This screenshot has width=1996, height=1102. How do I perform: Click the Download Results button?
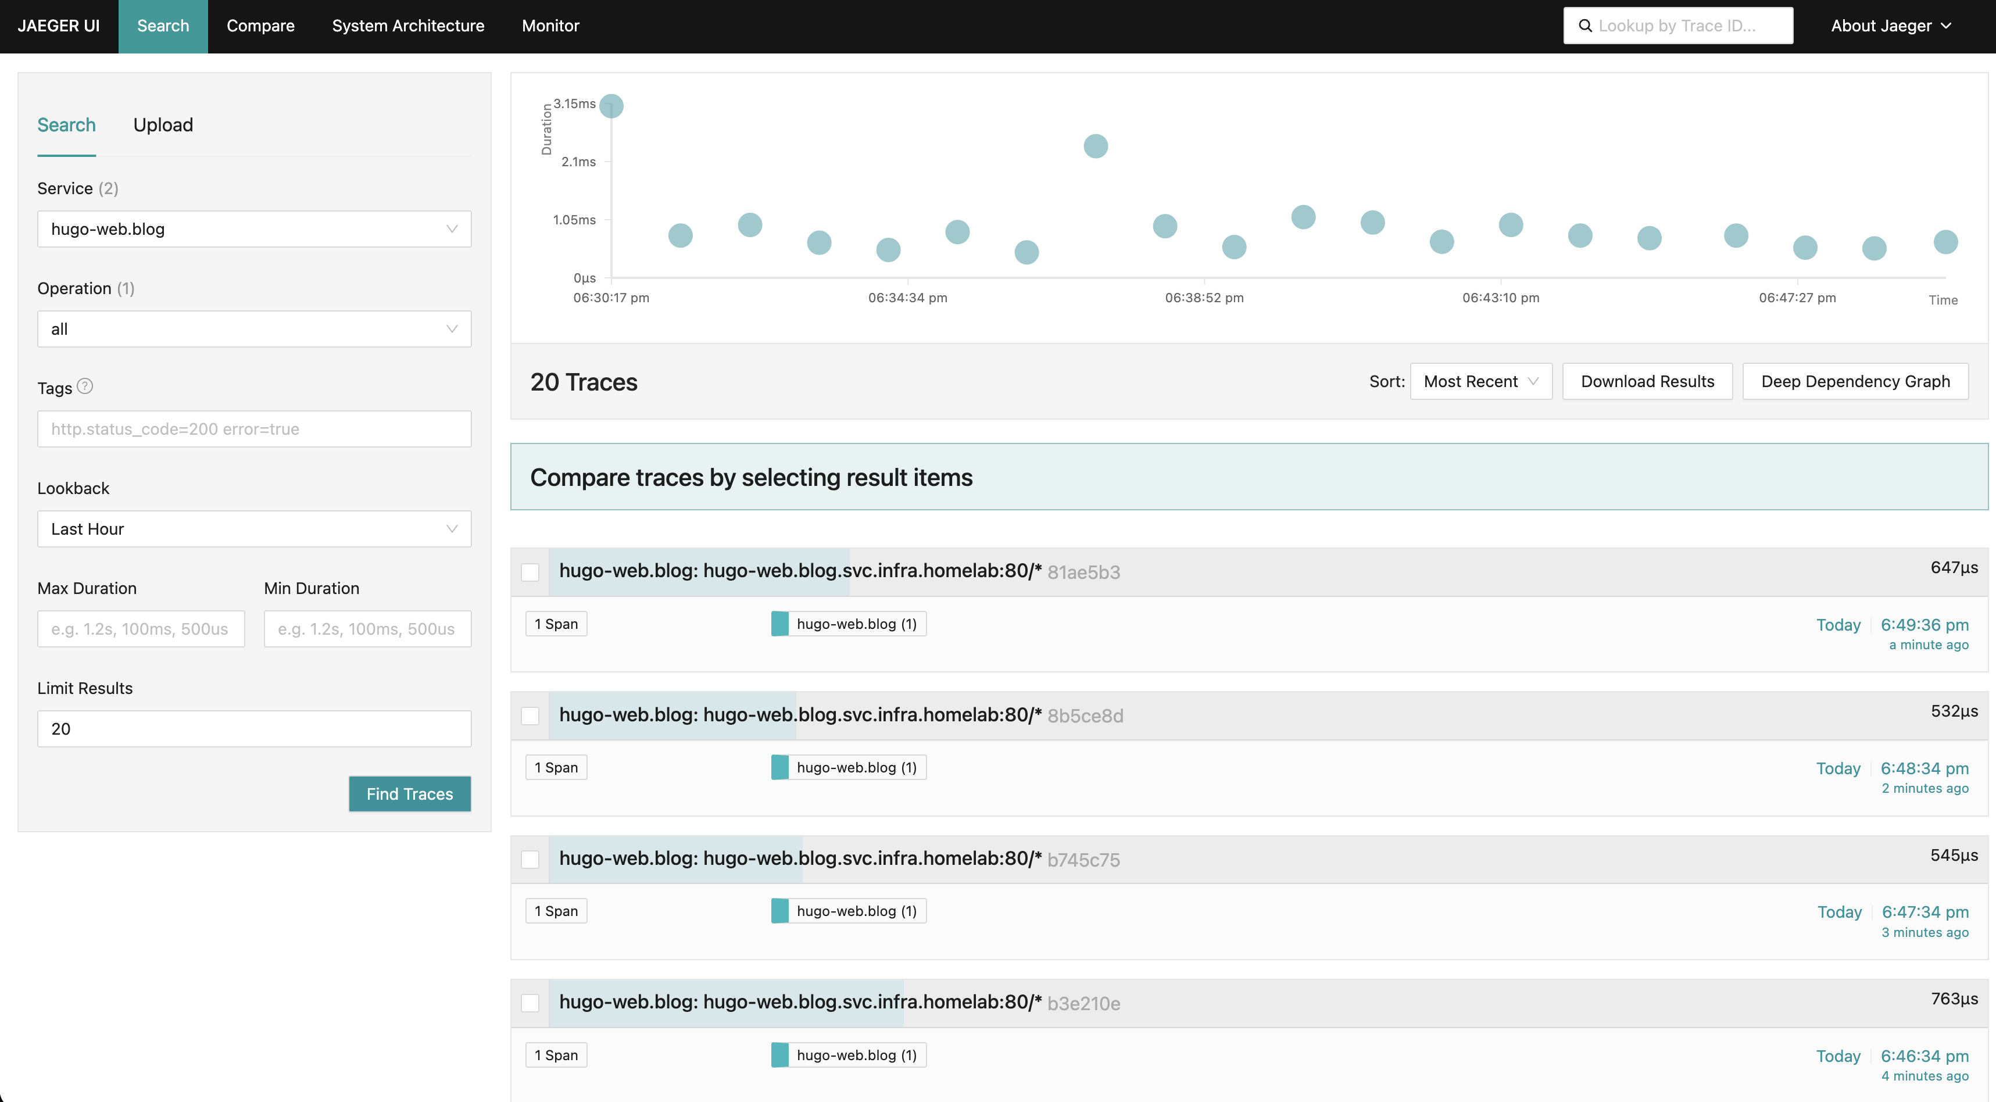(1647, 381)
